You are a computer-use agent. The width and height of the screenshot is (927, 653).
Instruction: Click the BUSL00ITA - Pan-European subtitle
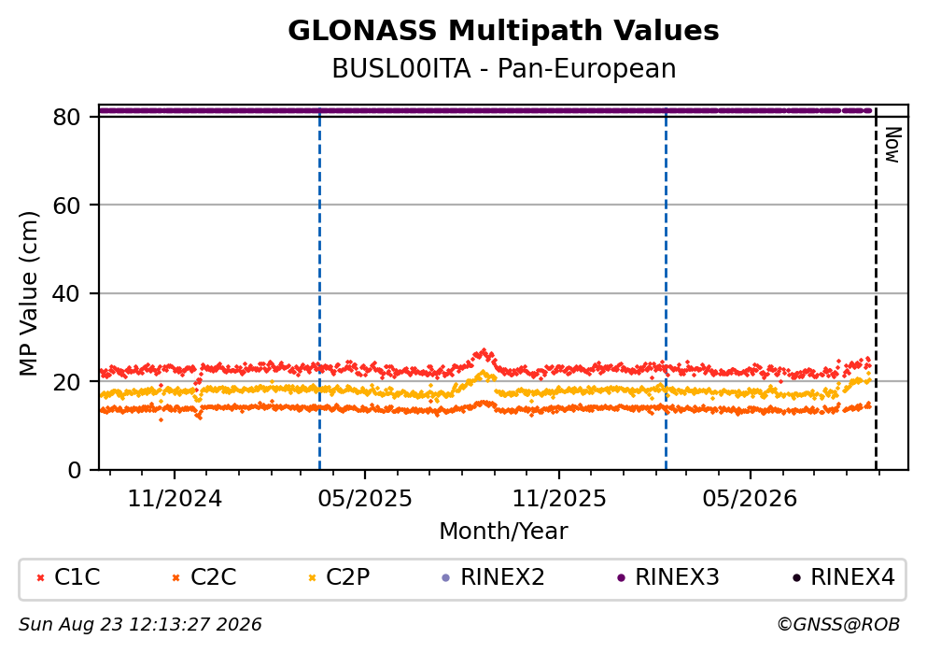click(504, 68)
